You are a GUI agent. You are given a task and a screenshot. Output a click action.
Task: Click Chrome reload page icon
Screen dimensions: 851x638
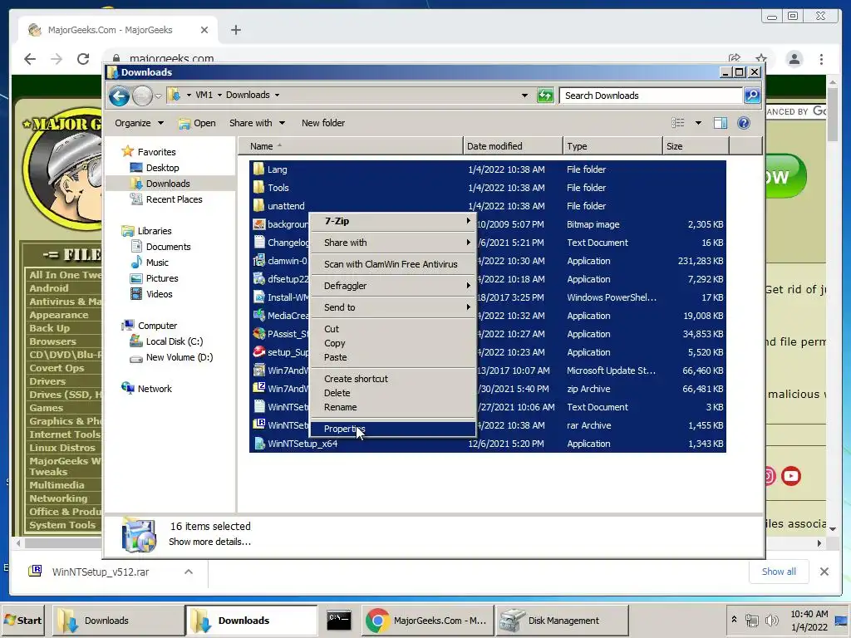click(x=83, y=59)
